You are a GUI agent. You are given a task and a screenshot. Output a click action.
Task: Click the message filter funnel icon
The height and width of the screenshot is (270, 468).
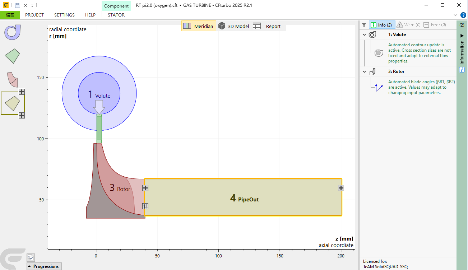point(364,25)
